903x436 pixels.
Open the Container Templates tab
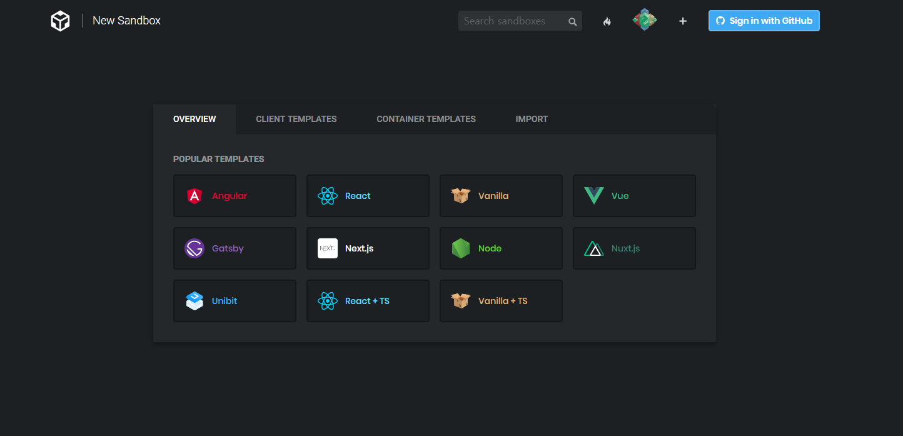tap(426, 119)
